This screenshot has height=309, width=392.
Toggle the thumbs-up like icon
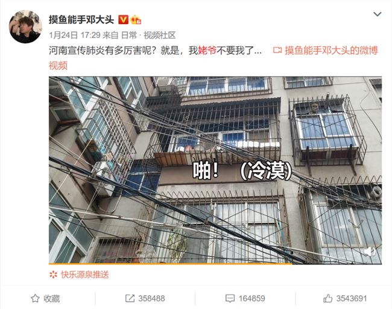coord(327,298)
